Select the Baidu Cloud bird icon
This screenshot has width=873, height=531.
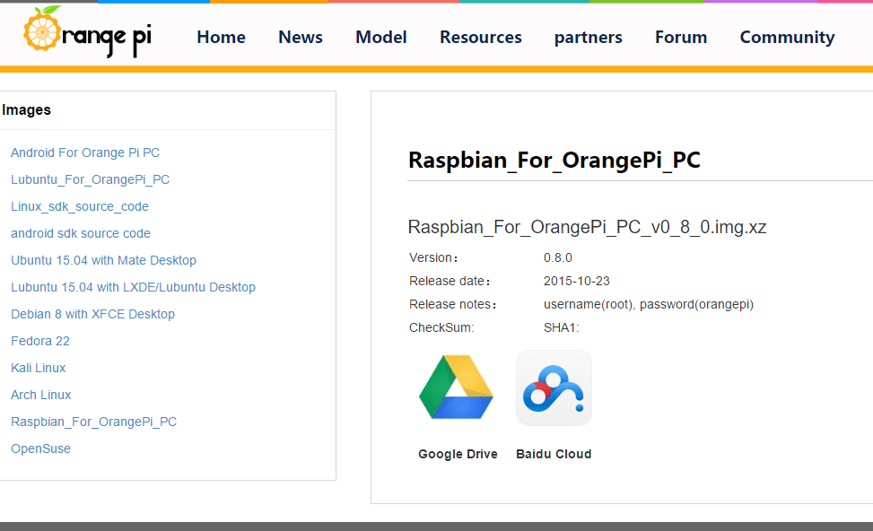(553, 387)
